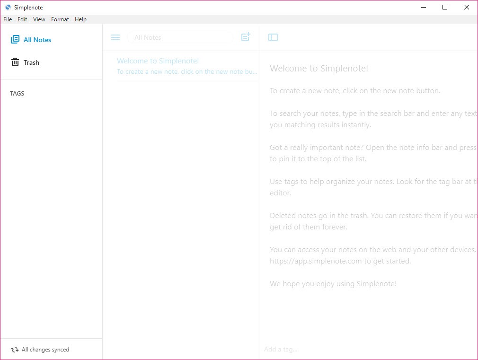
Task: Click the Simplenote logo in title bar
Action: [x=8, y=7]
